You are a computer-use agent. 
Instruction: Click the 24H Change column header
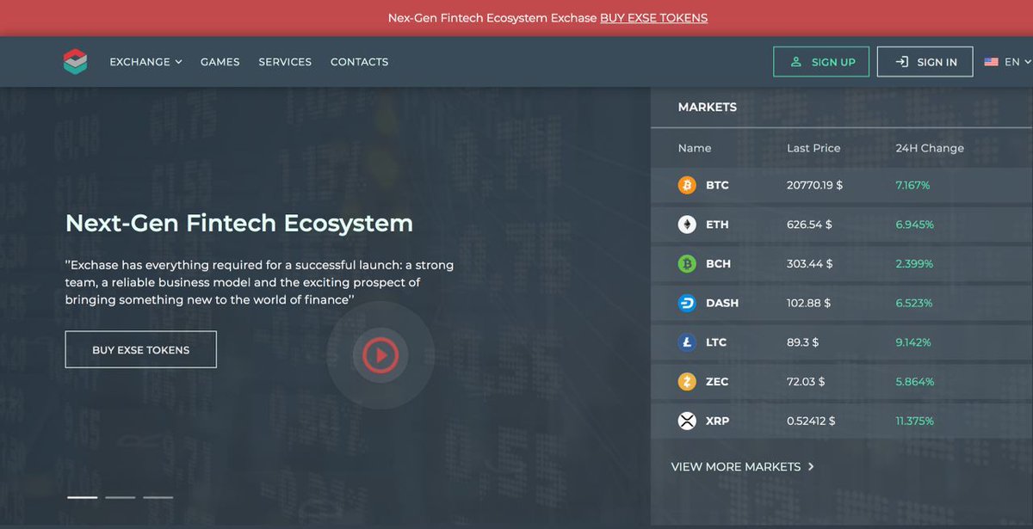pyautogui.click(x=930, y=148)
